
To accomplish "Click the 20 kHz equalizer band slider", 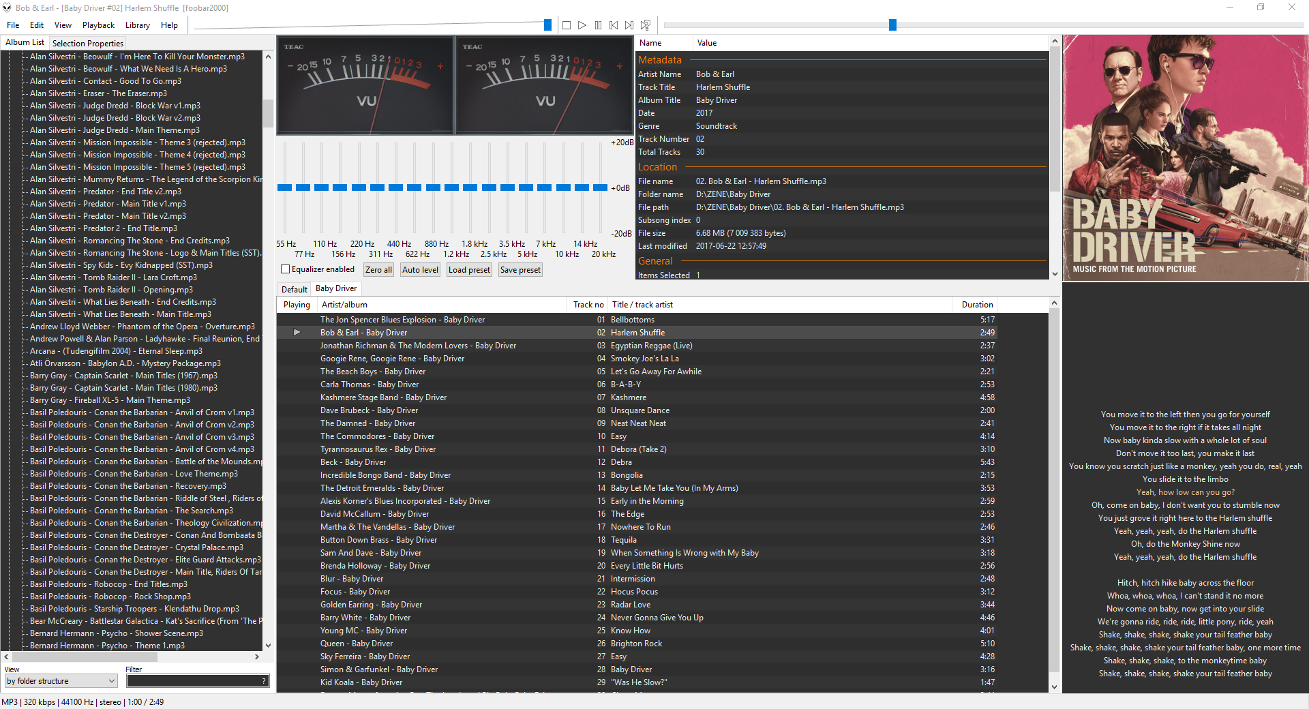I will click(x=601, y=187).
